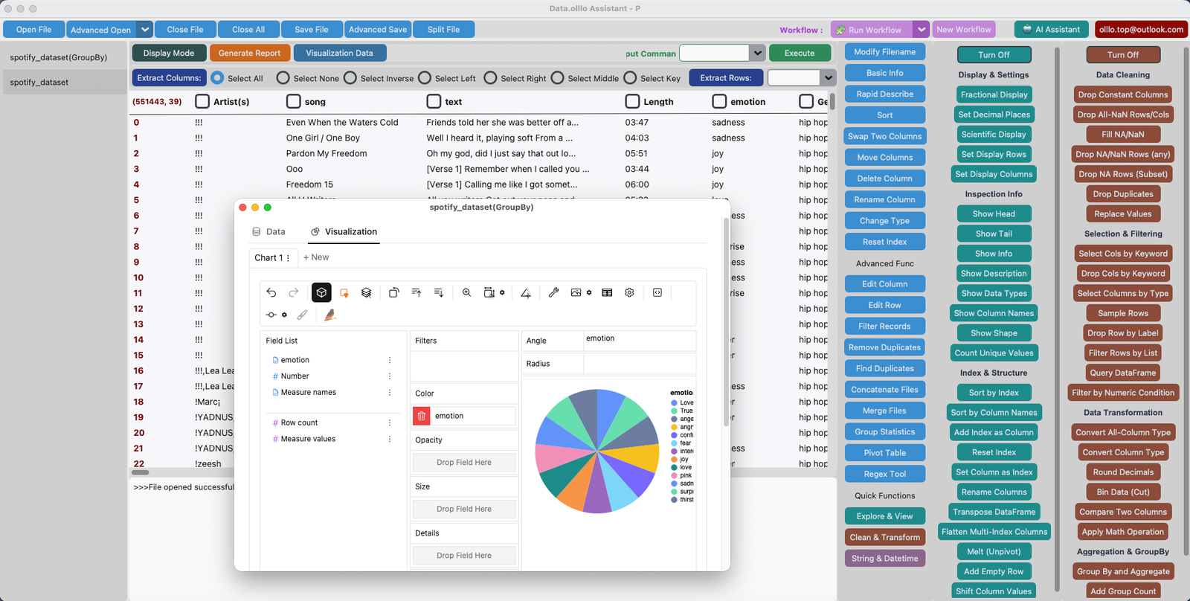Add a new chart tab with '+ New'
1190x601 pixels.
[316, 257]
